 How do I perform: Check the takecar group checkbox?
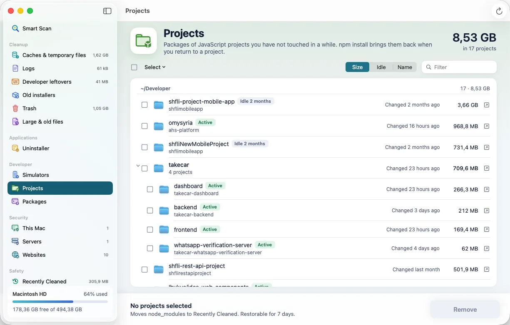pos(144,169)
